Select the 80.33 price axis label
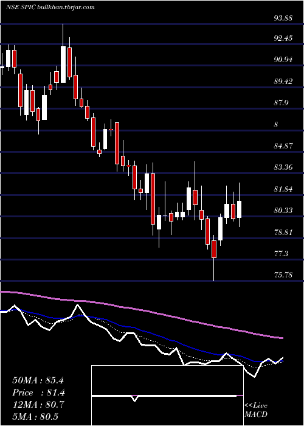Viewport: 304px width, 426px height. tap(283, 211)
